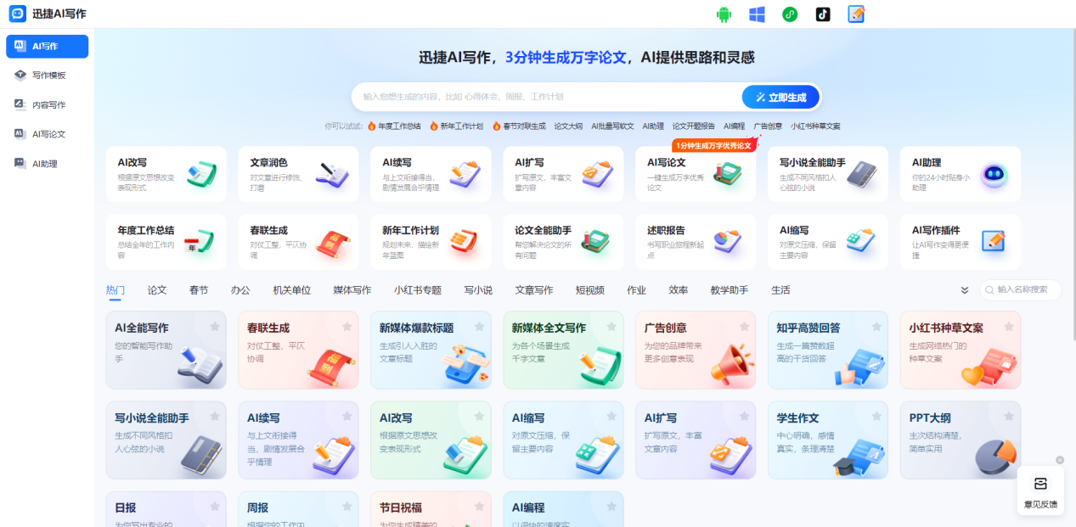
Task: Switch to the 论文 category tab
Action: tap(157, 290)
